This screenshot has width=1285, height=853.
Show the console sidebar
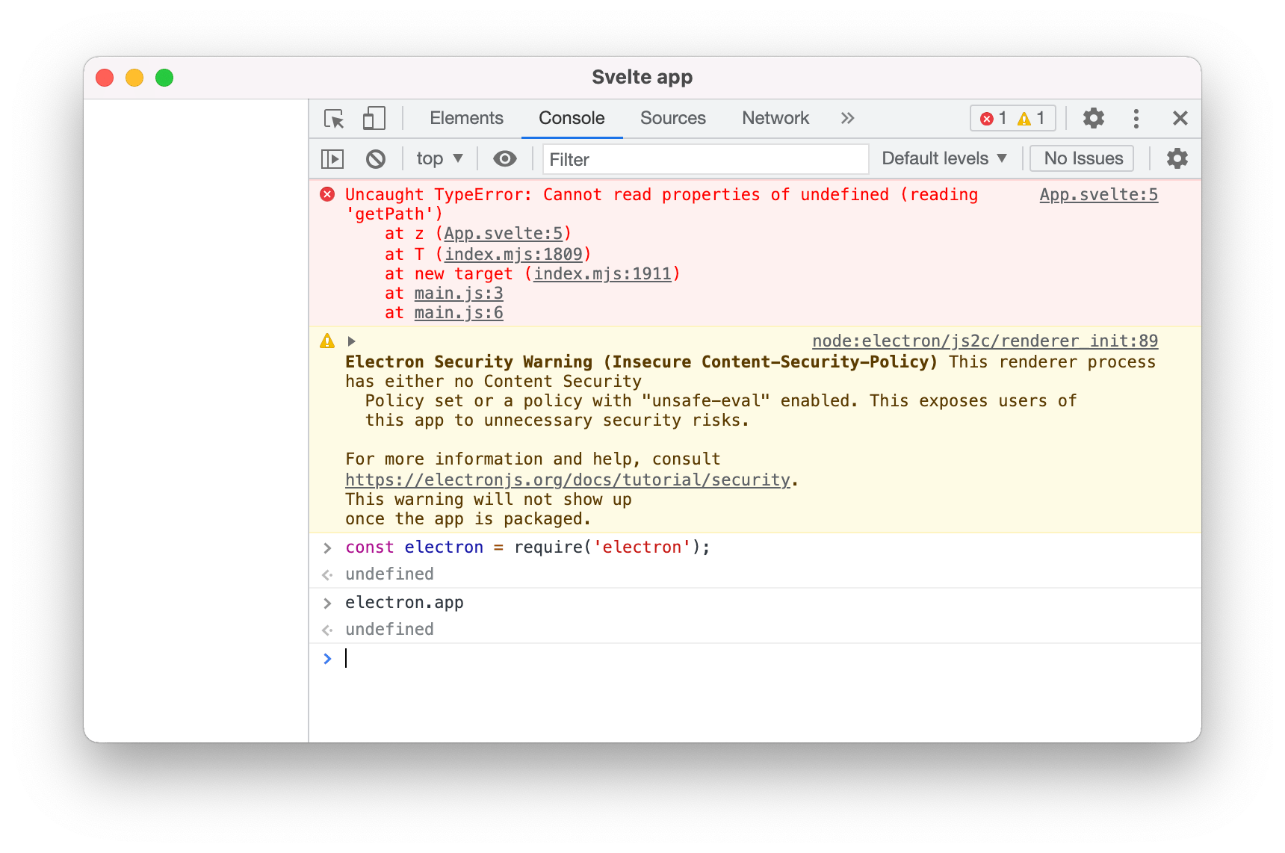(332, 158)
